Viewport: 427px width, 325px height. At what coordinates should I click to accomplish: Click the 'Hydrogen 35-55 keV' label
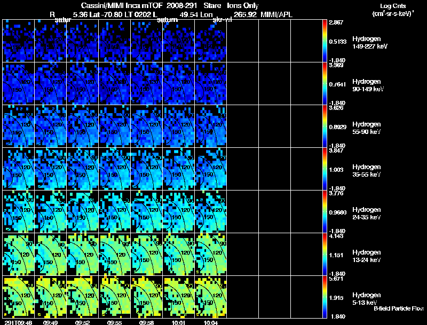367,171
